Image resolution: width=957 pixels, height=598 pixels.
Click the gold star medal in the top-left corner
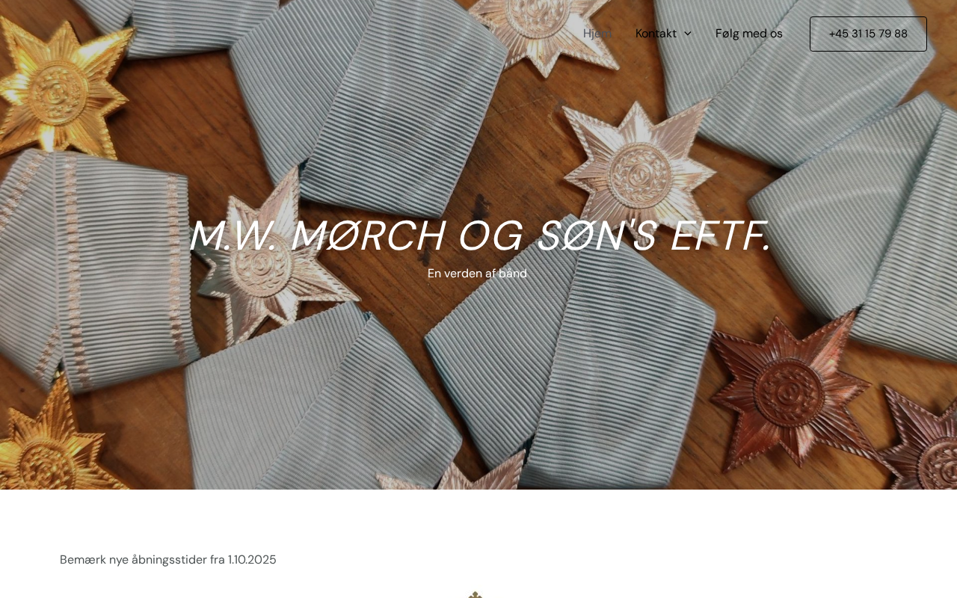coord(56,86)
